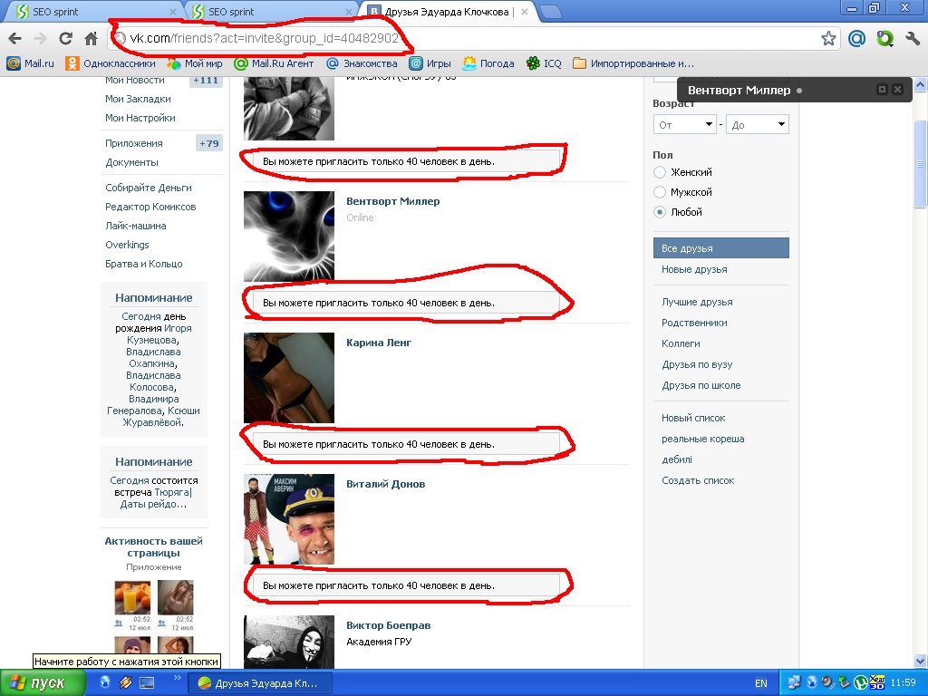928x696 pixels.
Task: Expand hidden quick launch icons chevron
Action: (177, 678)
